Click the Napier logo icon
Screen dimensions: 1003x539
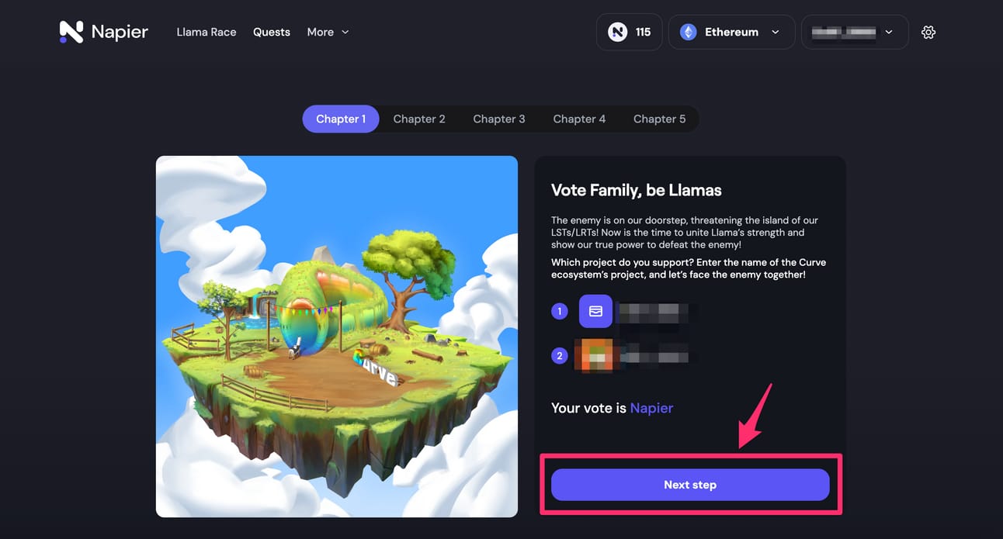(x=71, y=32)
